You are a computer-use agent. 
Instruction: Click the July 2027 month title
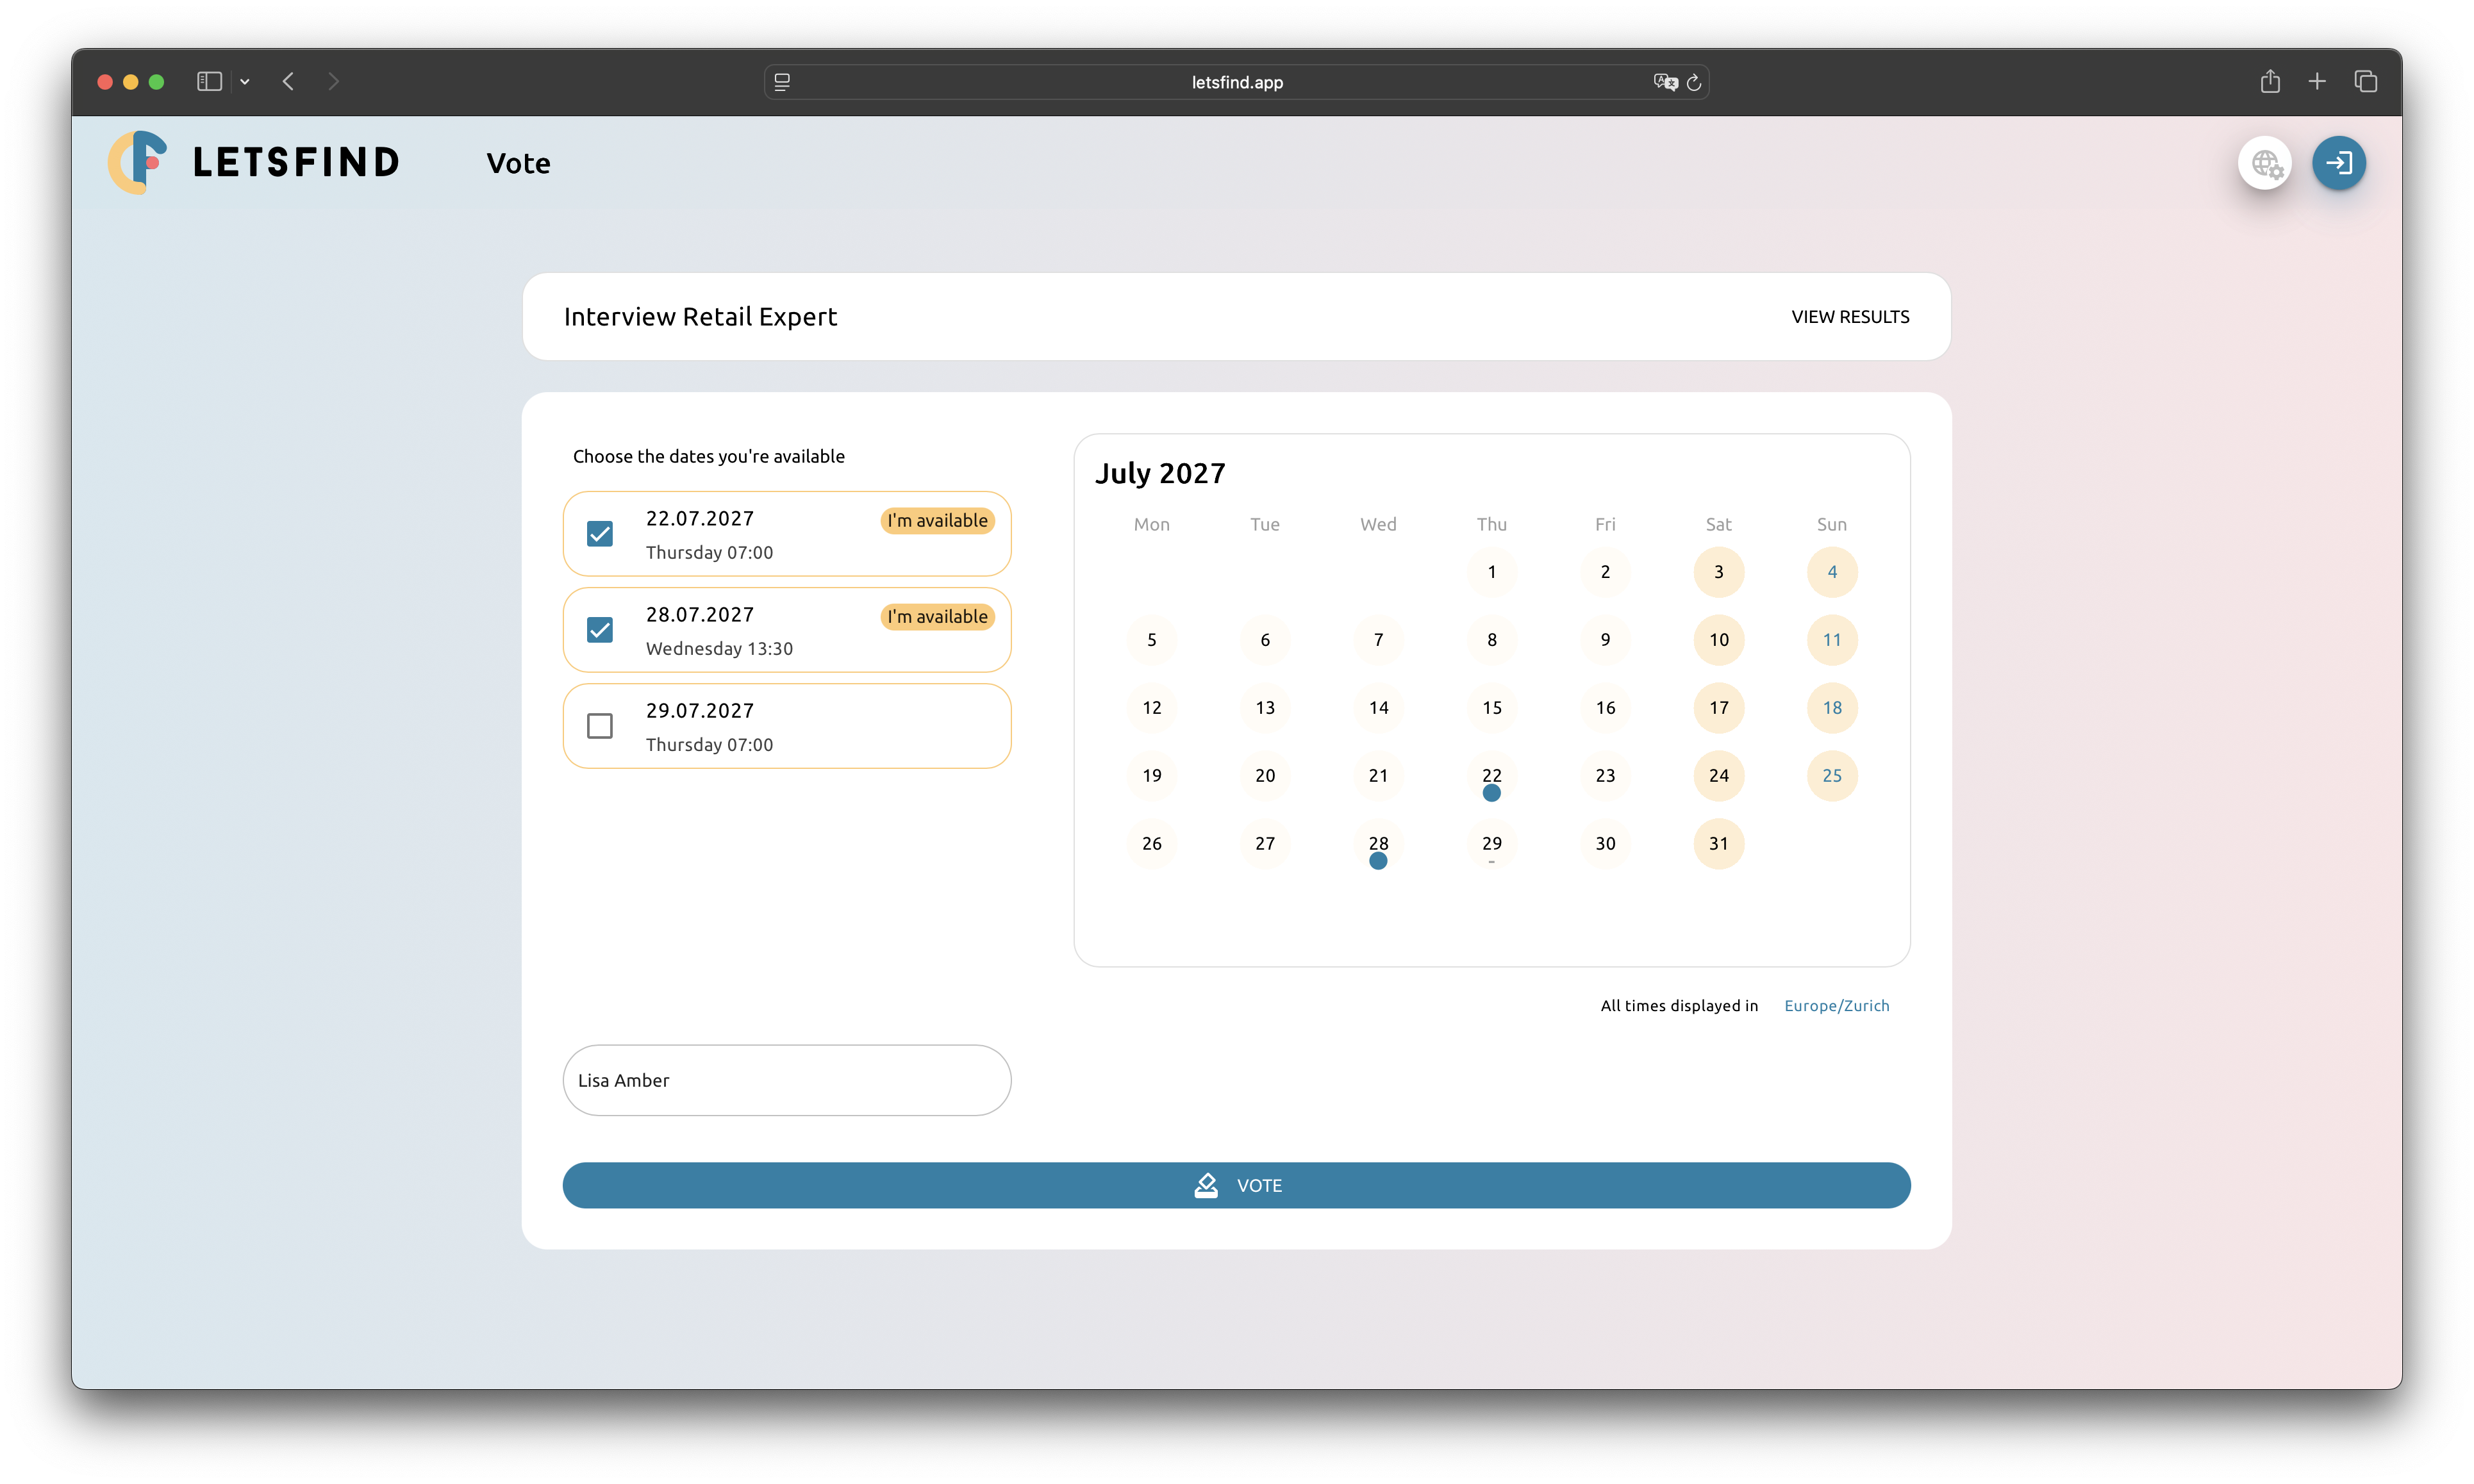1160,474
